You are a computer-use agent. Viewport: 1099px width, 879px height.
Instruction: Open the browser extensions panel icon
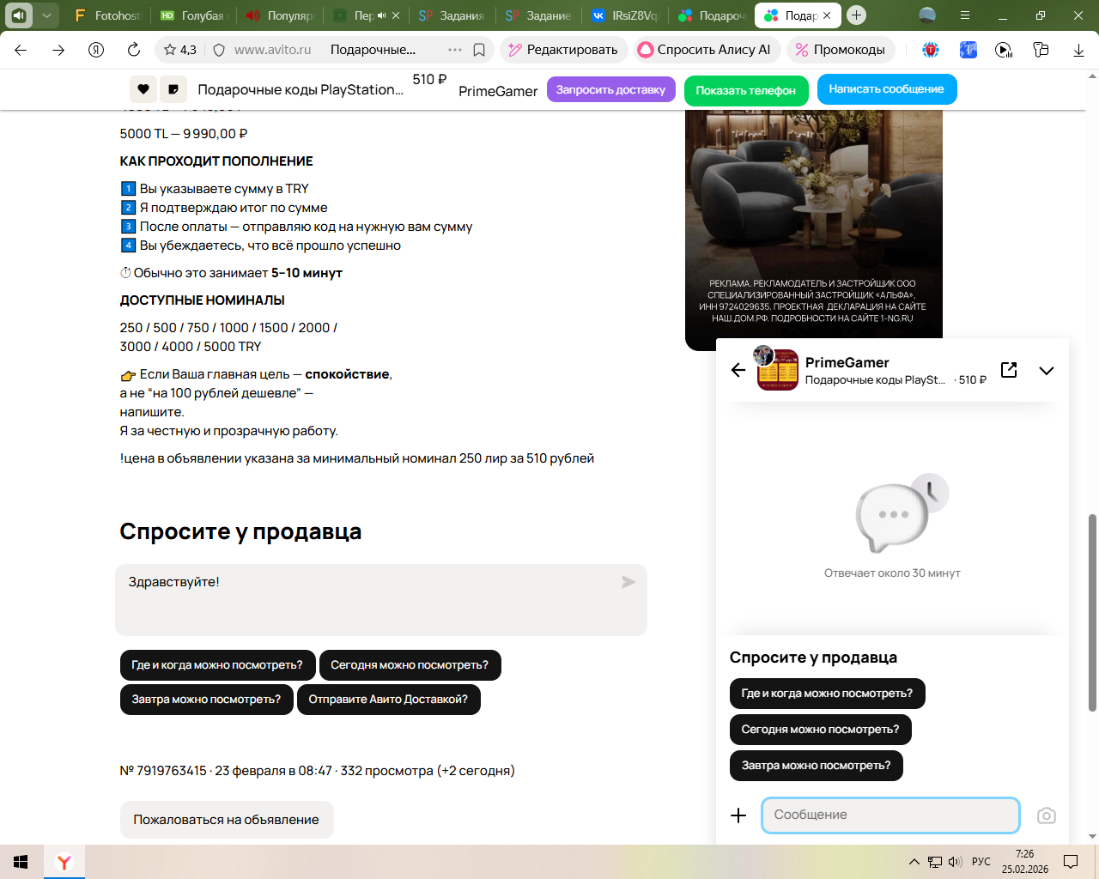[1041, 50]
